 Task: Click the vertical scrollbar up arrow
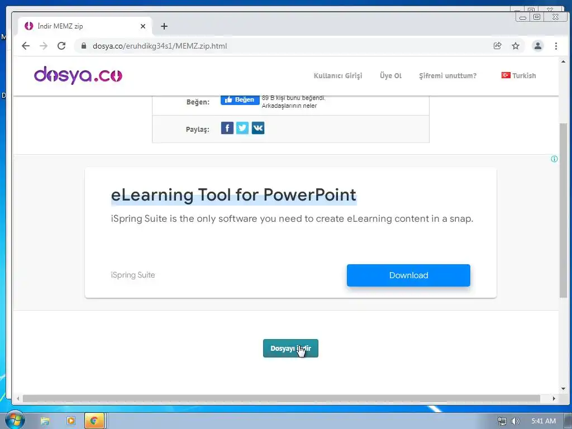[x=563, y=62]
